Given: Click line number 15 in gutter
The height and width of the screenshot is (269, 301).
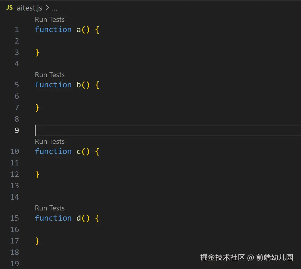Looking at the screenshot, I should point(15,218).
